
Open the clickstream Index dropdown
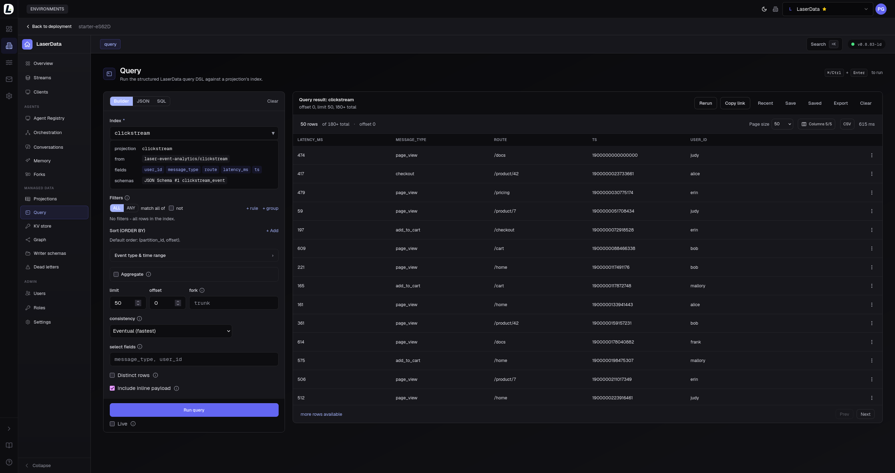(194, 133)
